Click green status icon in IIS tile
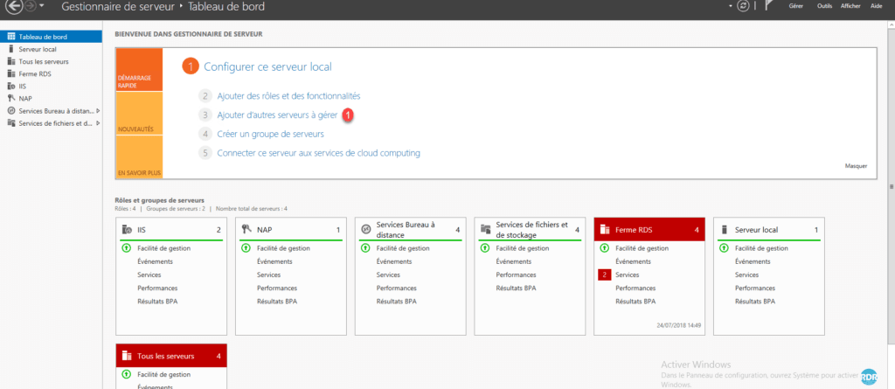 [x=127, y=248]
